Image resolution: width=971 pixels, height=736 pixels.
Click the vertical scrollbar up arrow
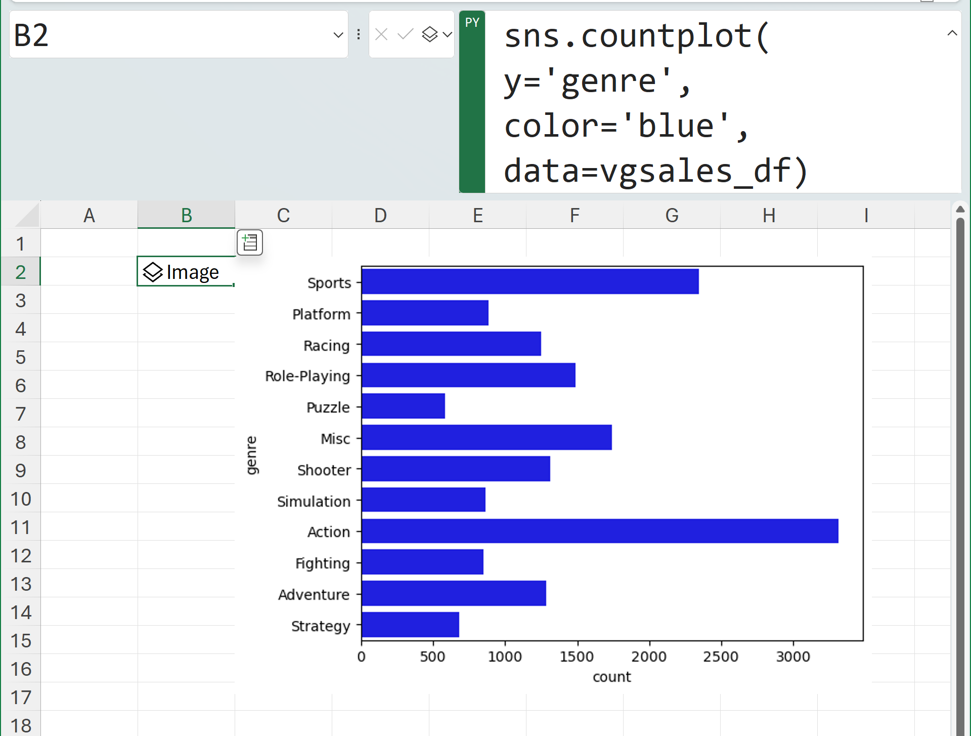[960, 209]
